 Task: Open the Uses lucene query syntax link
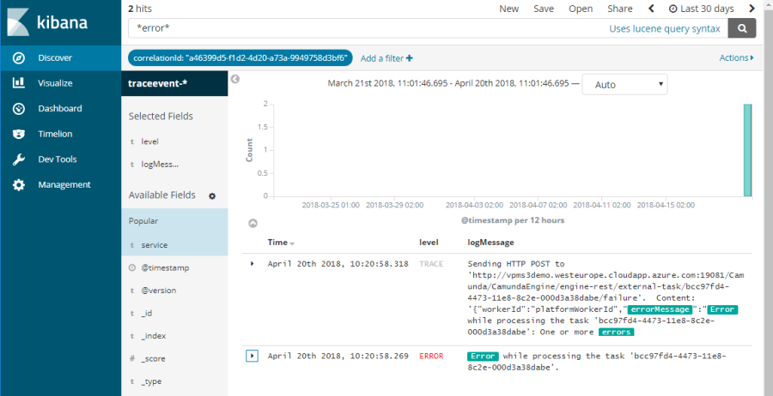coord(665,28)
